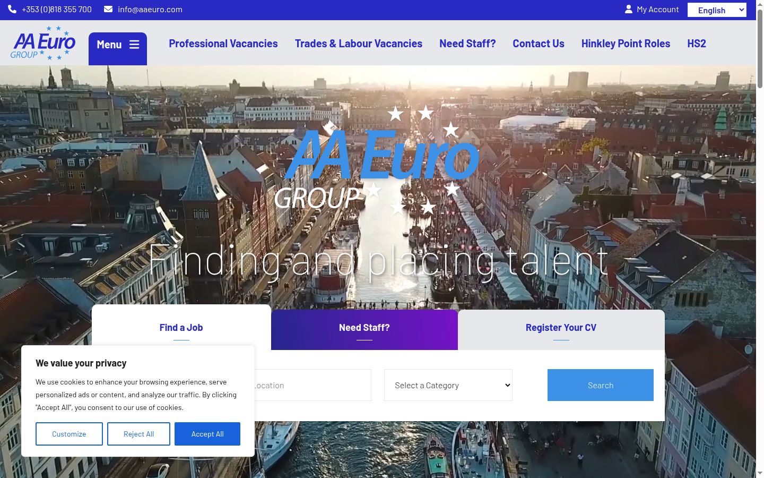Click the hamburger icon in Menu button
764x478 pixels.
point(134,45)
